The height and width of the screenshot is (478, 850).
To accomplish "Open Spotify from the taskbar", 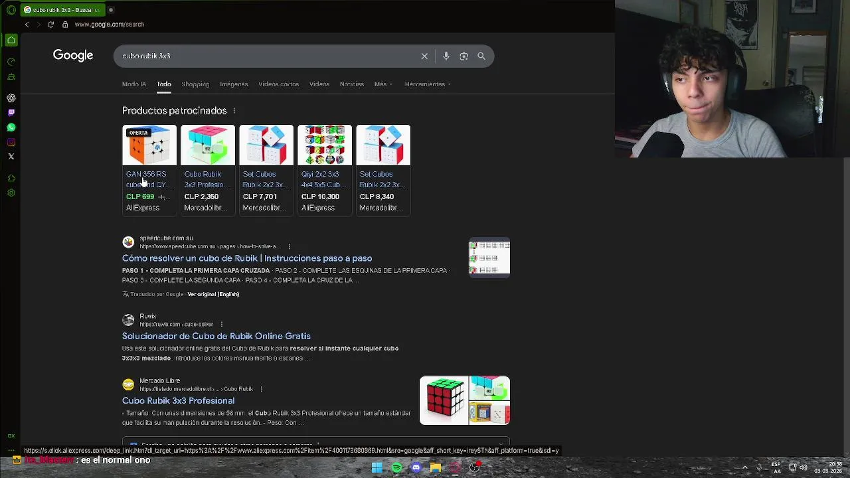I will [x=396, y=468].
